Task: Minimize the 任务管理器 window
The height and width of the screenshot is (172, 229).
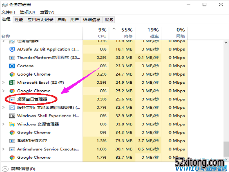Action: (x=188, y=5)
